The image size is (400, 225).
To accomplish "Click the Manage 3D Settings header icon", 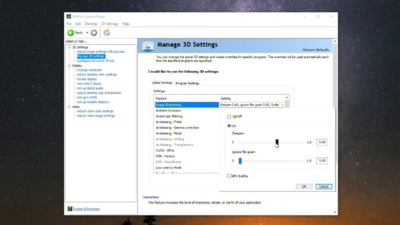I will coord(147,46).
